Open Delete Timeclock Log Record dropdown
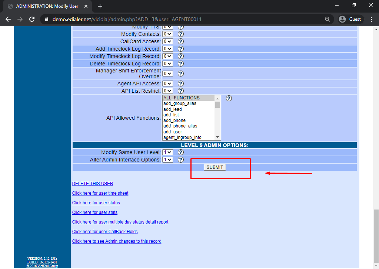The height and width of the screenshot is (269, 379). (x=167, y=64)
